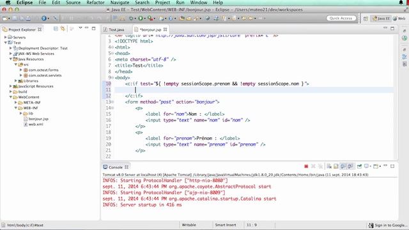Collapse the WebContent folder
Image resolution: width=409 pixels, height=230 pixels.
pos(10,97)
